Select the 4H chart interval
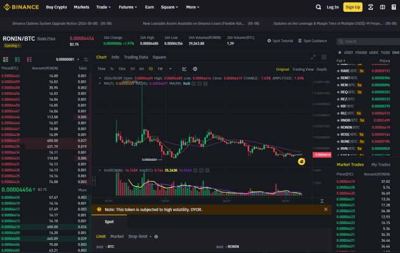Viewport: 400px width, 253px height. click(x=142, y=69)
